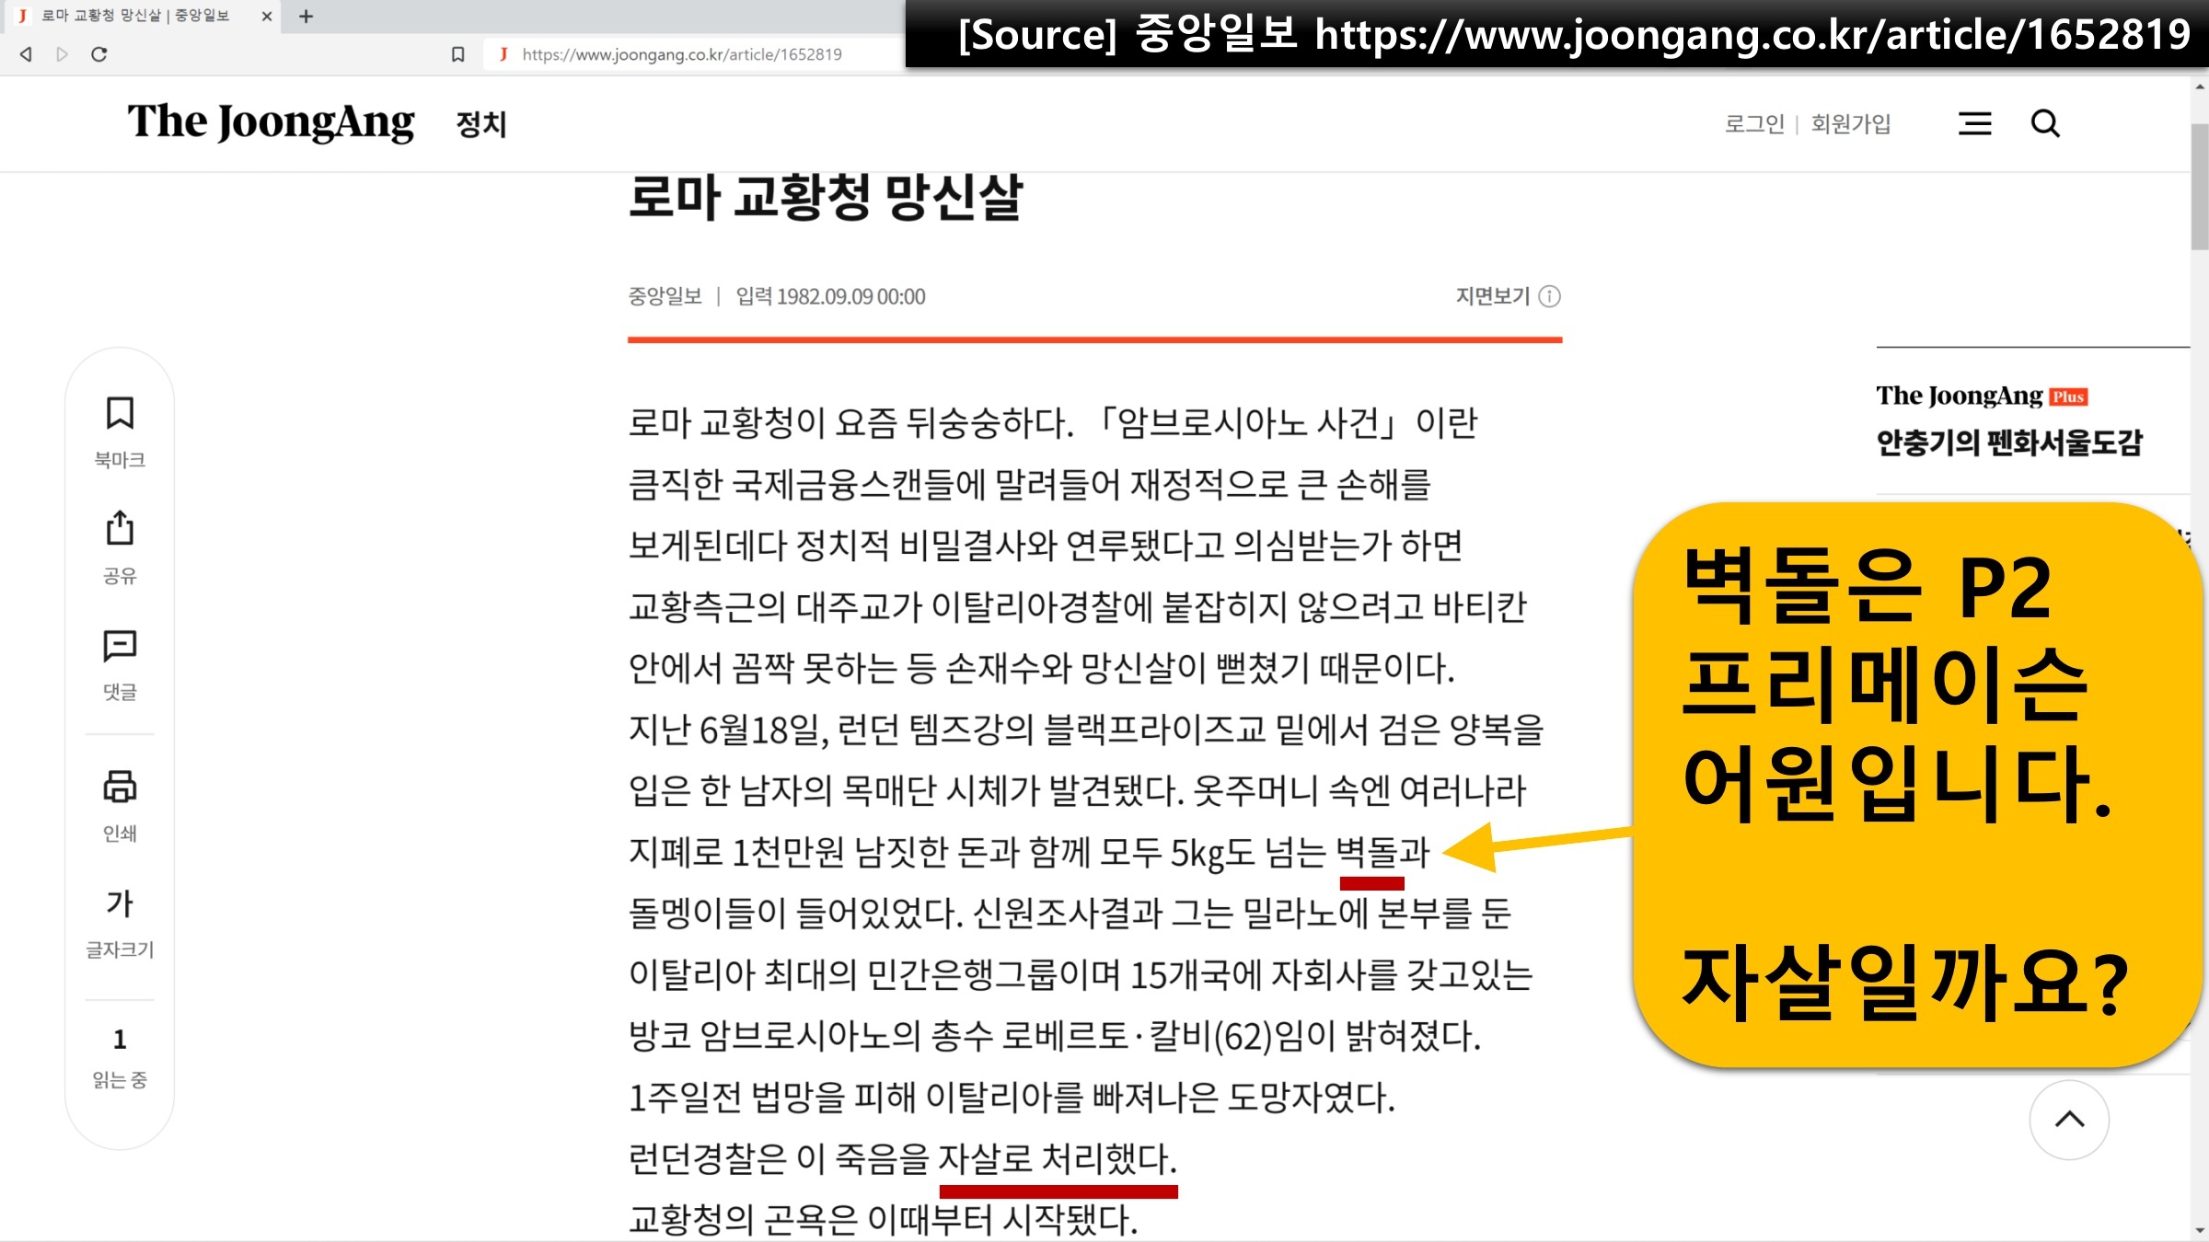Viewport: 2209px width, 1242px height.
Task: Click the bookmark icon in left sidebar
Action: pyautogui.click(x=120, y=414)
